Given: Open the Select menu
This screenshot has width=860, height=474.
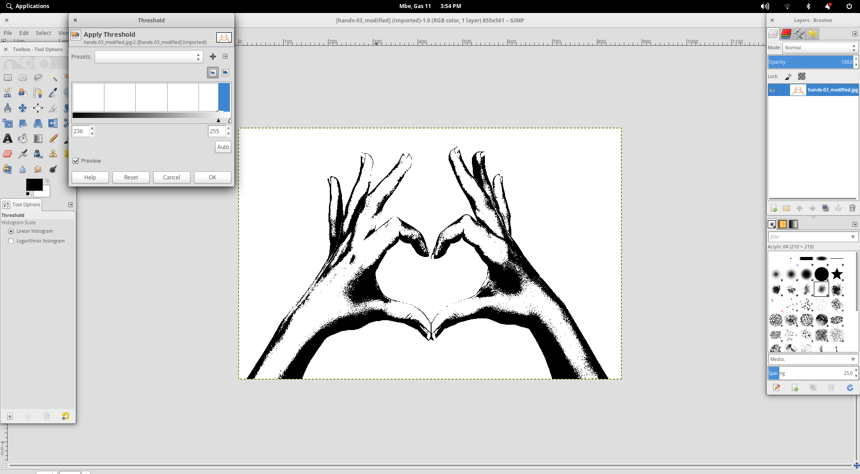Looking at the screenshot, I should click(x=43, y=33).
